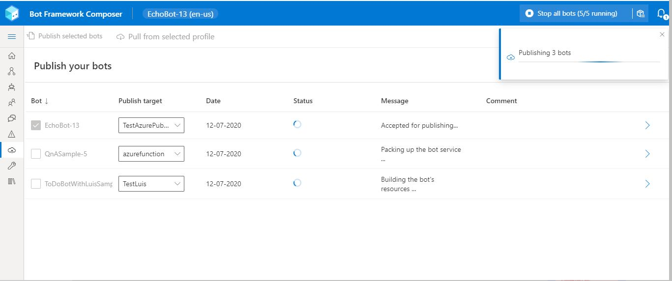Click the cloud icon in Publishing notification
Screen dimensions: 672x281
(511, 57)
